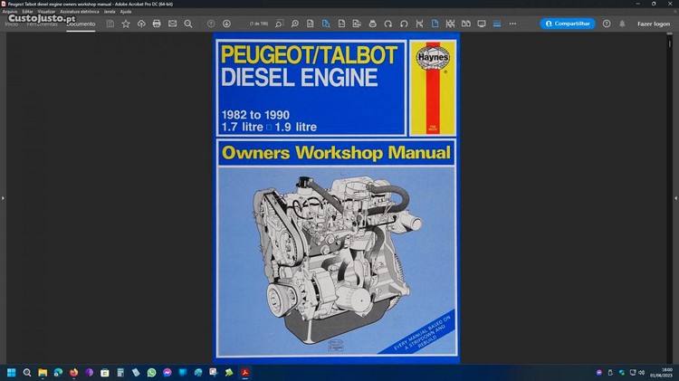Switch to the Documento tab

tap(81, 24)
